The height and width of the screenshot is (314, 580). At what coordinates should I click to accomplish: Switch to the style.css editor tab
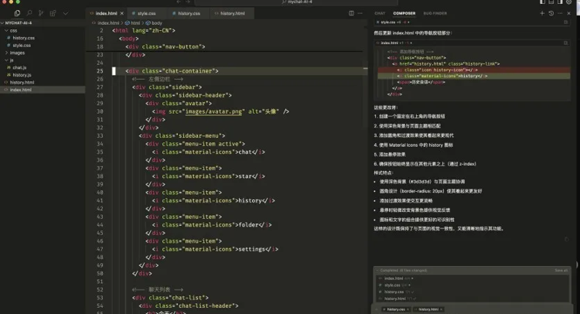tap(146, 13)
